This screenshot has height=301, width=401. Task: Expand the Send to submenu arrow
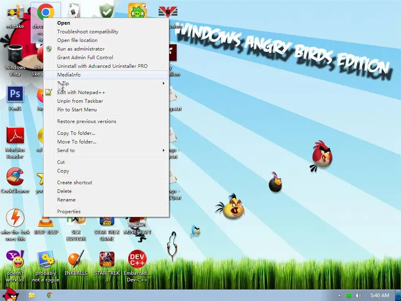coord(163,150)
